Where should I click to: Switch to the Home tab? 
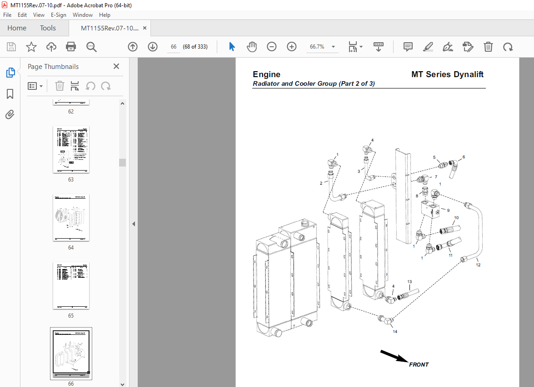click(17, 28)
